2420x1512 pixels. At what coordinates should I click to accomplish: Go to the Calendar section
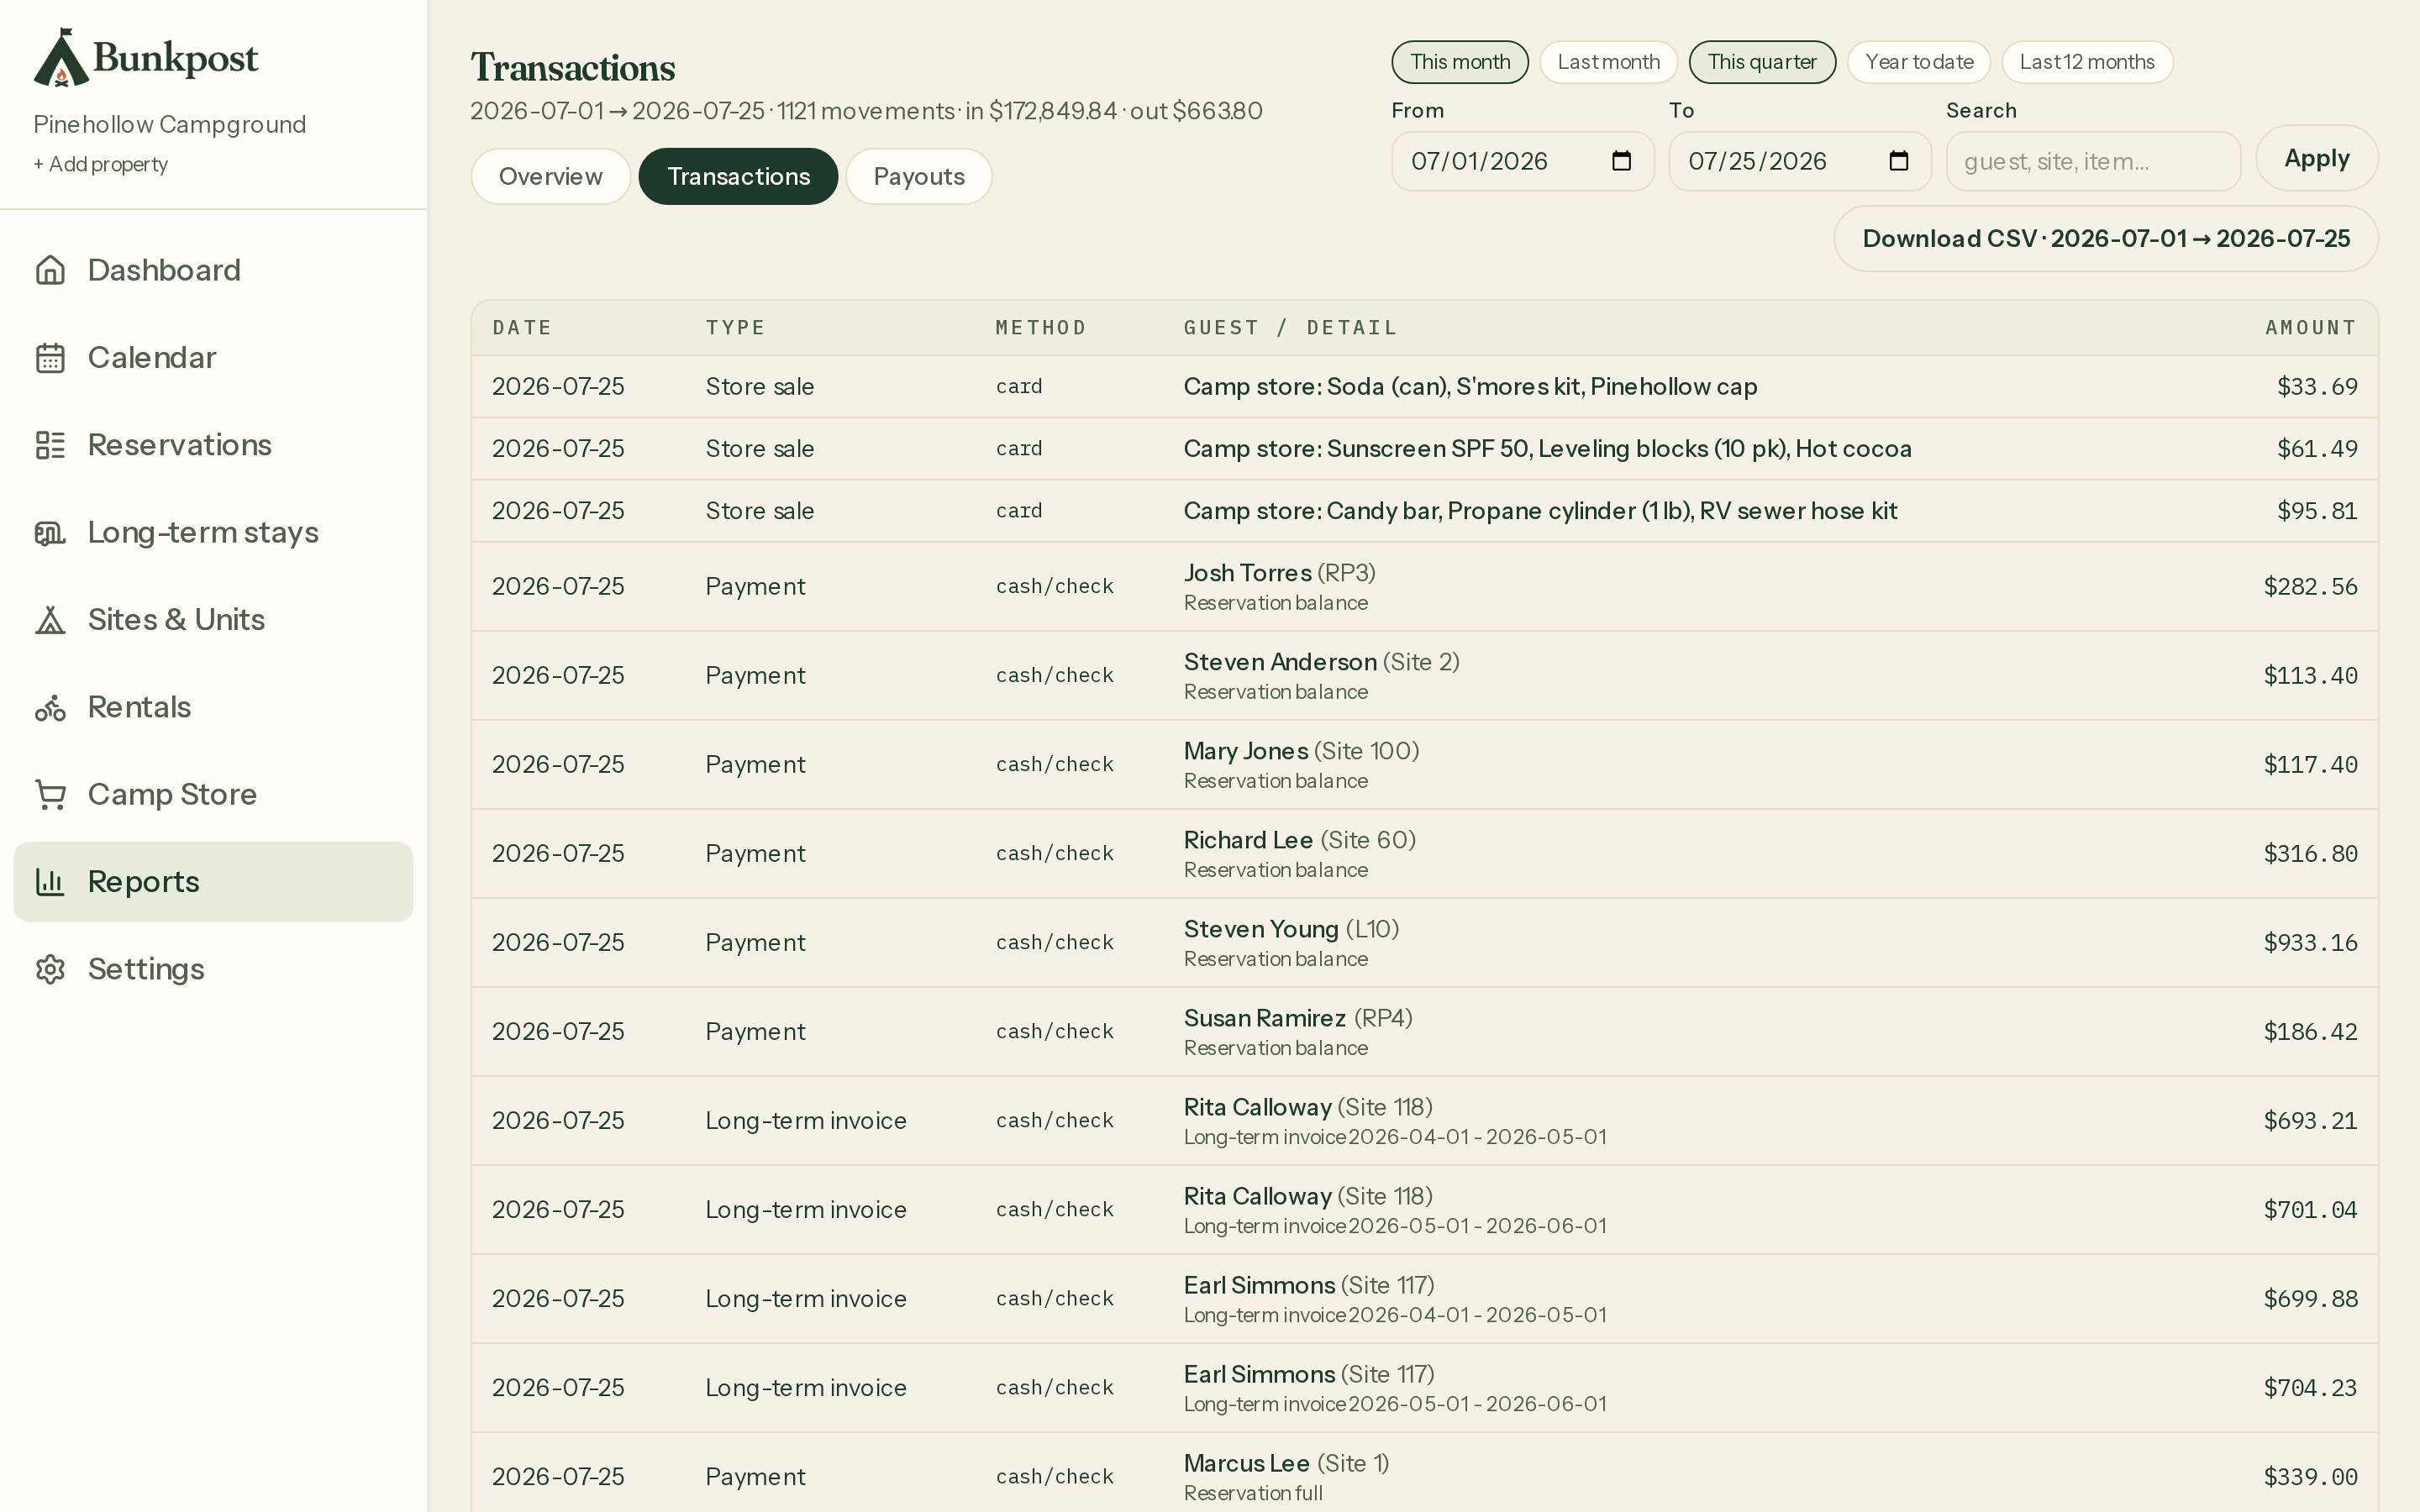(213, 357)
